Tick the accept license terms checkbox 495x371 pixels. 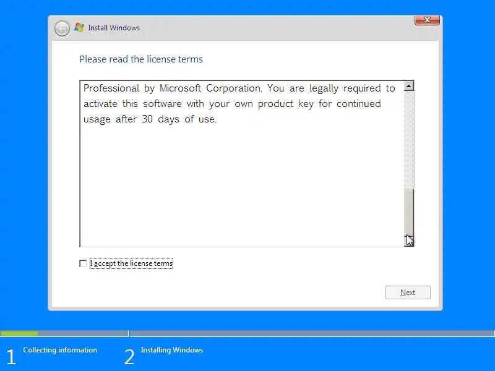[x=83, y=263]
